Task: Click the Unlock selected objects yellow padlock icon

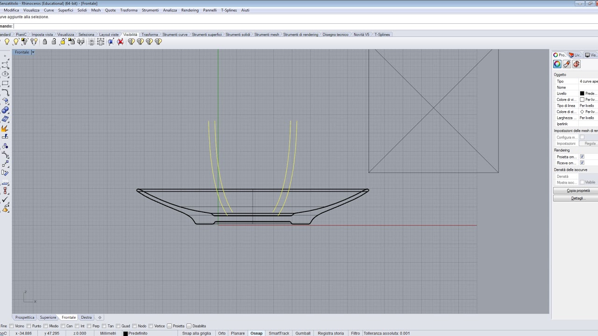Action: tap(63, 42)
